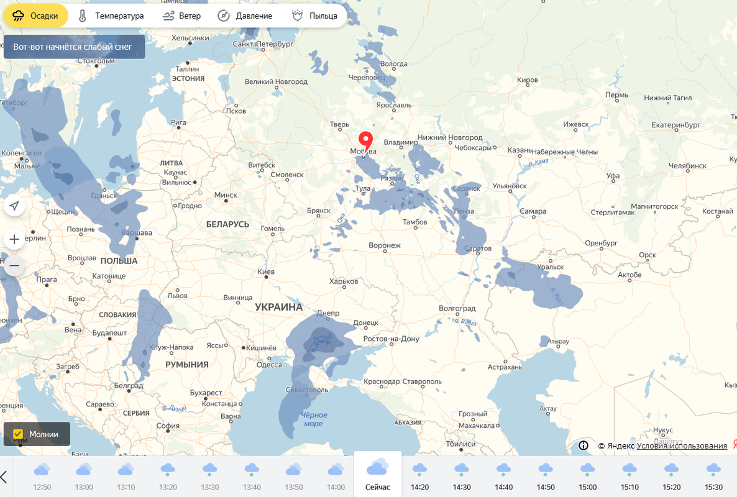Jump to the 13:40 timeline frame
The image size is (737, 497).
pyautogui.click(x=252, y=476)
